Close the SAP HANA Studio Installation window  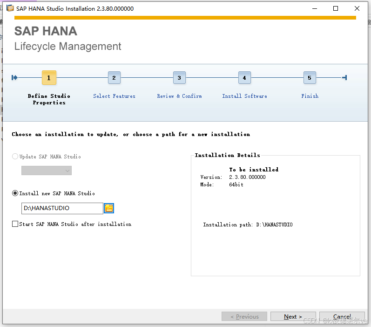[357, 8]
